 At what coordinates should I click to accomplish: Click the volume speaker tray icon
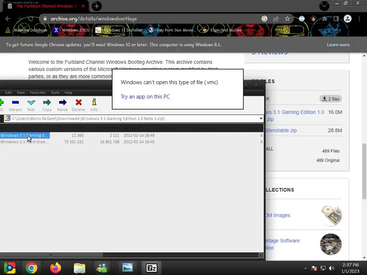pos(332,268)
